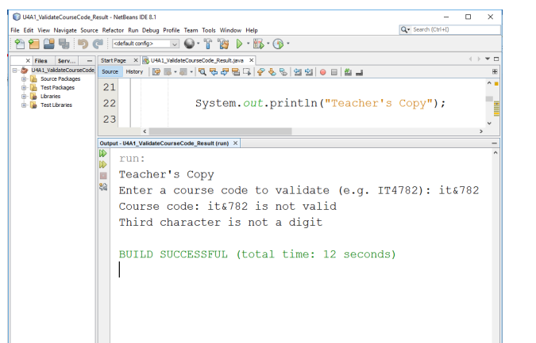Click the Last Edit editor toolbar icon
This screenshot has width=536, height=343.
(x=156, y=72)
